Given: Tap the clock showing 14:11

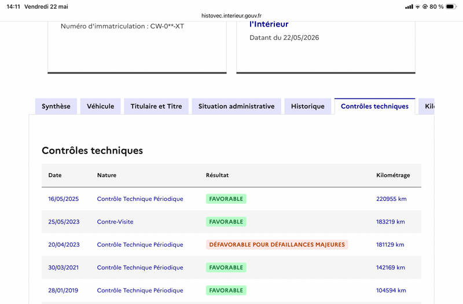Looking at the screenshot, I should tap(13, 6).
